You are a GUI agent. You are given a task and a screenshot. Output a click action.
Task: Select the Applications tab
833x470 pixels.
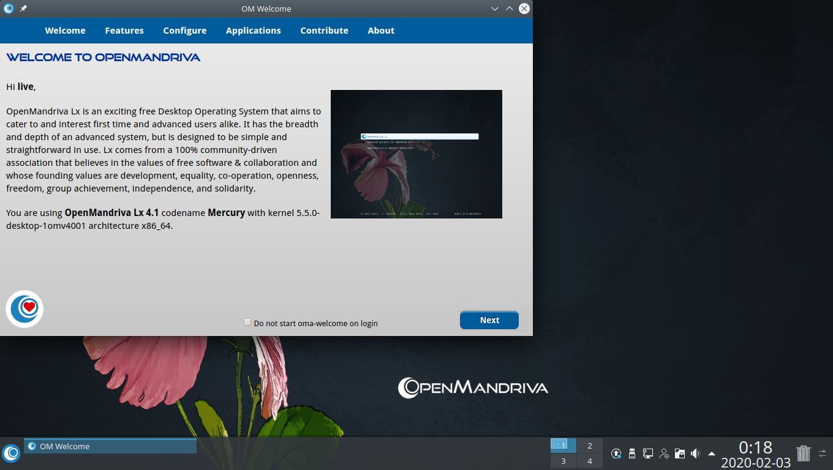coord(254,31)
